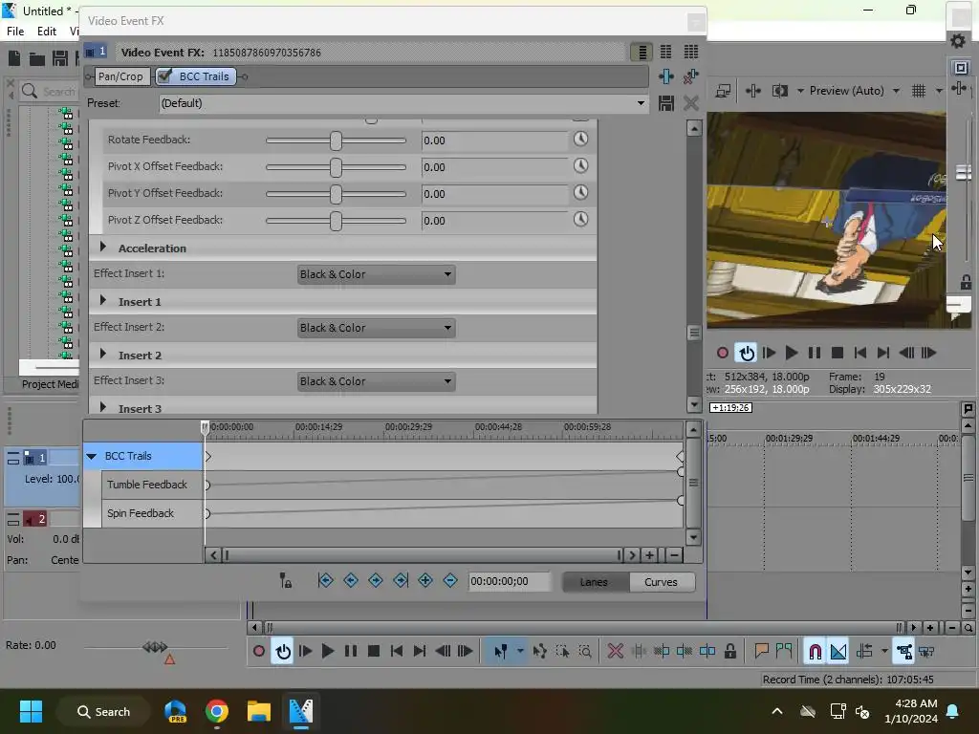Toggle sync cursor to media timeline
This screenshot has width=979, height=734.
click(x=285, y=580)
